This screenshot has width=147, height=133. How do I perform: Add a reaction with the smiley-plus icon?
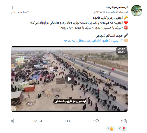(x=125, y=121)
